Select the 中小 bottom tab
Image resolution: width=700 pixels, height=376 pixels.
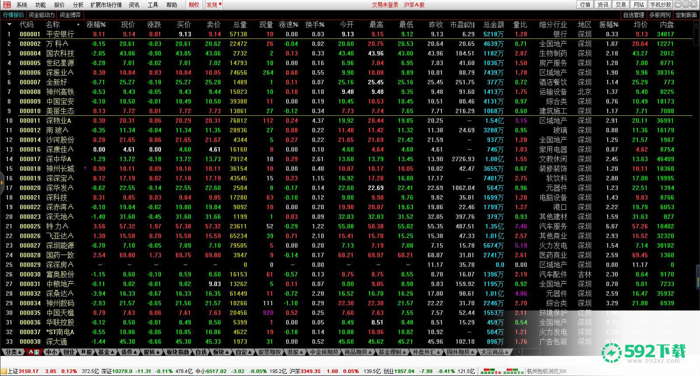pyautogui.click(x=52, y=352)
